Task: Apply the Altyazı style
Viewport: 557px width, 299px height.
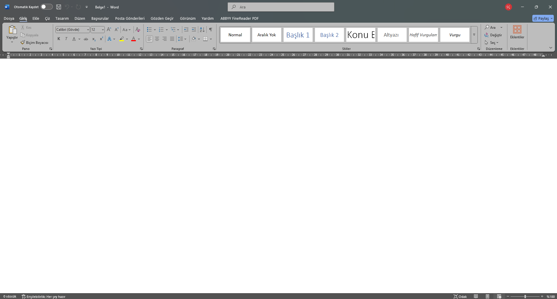Action: tap(392, 35)
